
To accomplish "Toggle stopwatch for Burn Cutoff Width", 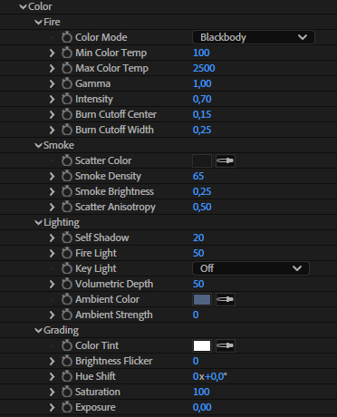I will point(67,130).
